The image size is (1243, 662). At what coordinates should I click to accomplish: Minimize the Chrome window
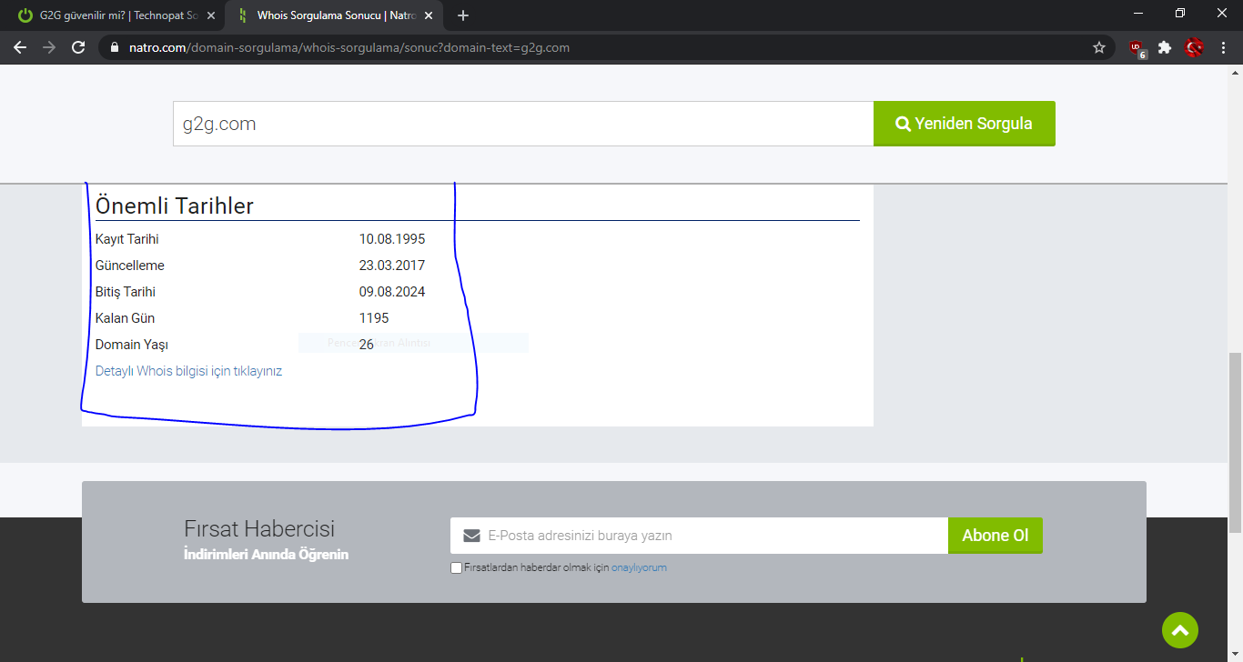[1138, 13]
